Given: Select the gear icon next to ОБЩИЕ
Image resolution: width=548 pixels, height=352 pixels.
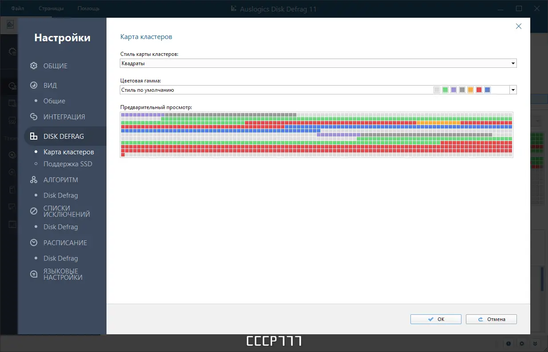Looking at the screenshot, I should click(x=33, y=66).
